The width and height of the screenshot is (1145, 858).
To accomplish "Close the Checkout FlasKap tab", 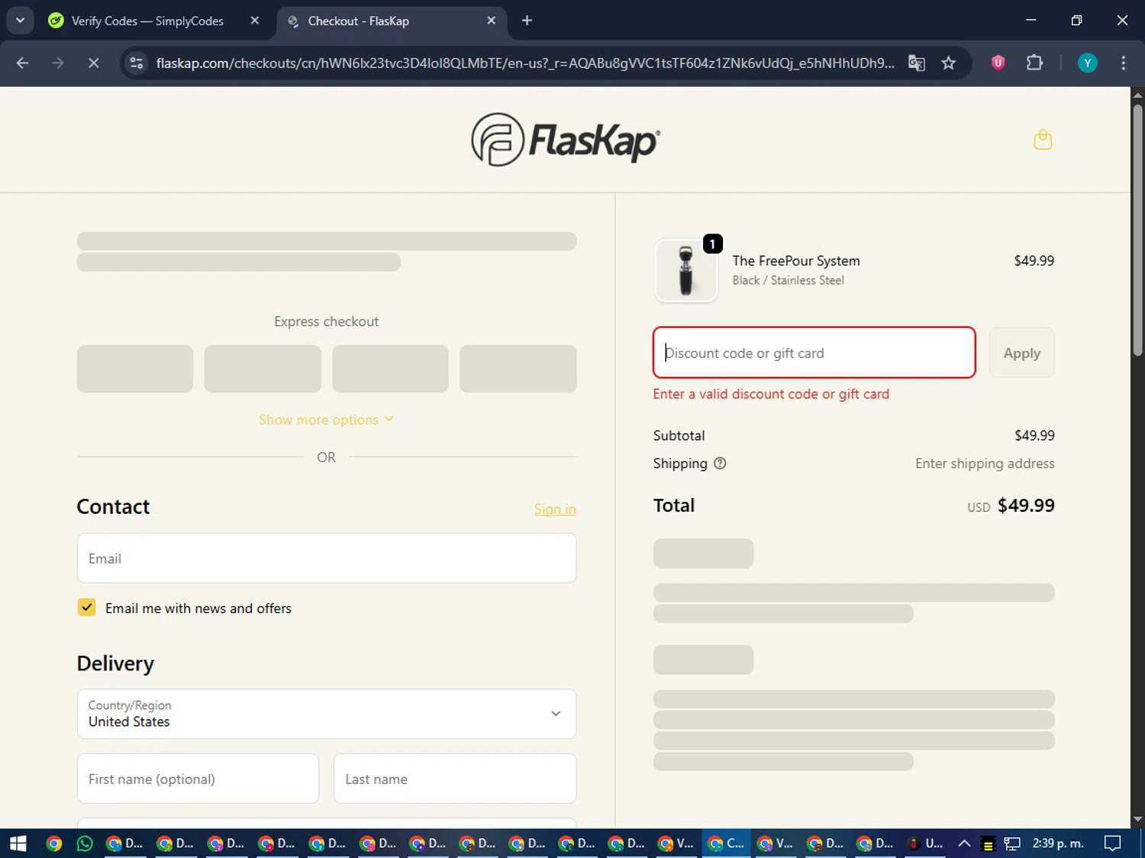I will click(x=492, y=21).
